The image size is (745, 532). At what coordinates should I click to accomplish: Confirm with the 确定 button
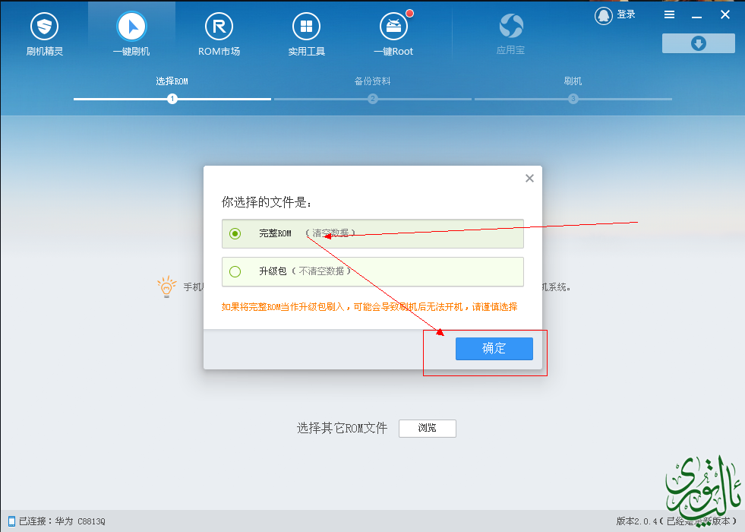click(494, 349)
